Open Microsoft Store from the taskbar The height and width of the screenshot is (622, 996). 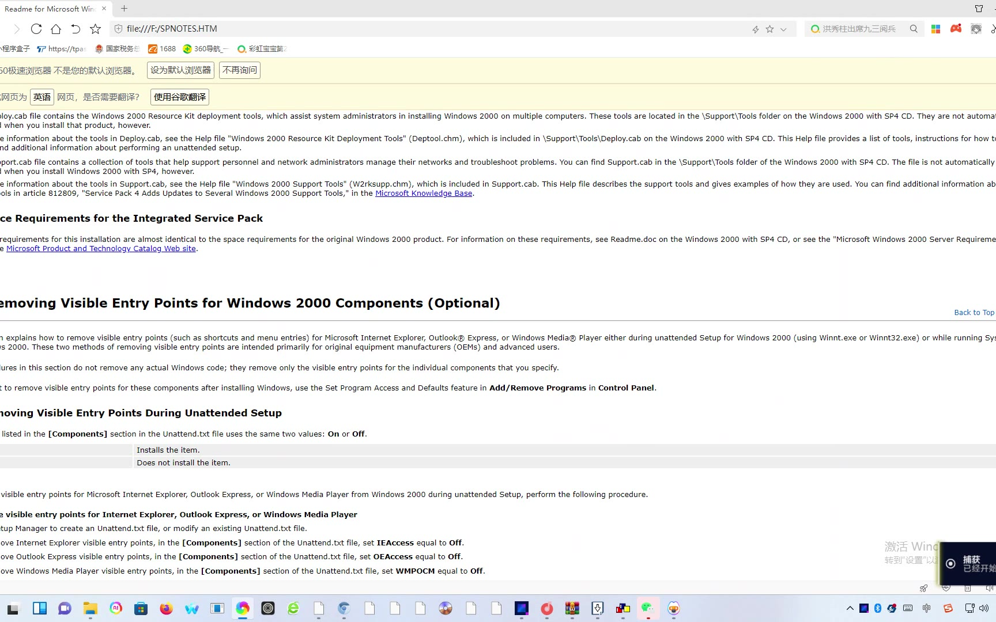[141, 608]
